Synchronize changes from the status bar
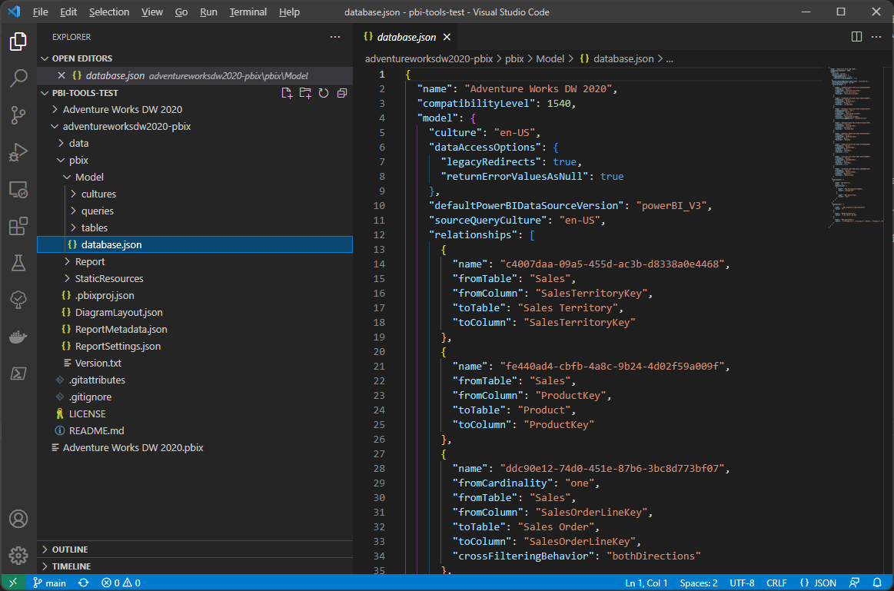Screen dimensions: 894x591 tap(84, 583)
